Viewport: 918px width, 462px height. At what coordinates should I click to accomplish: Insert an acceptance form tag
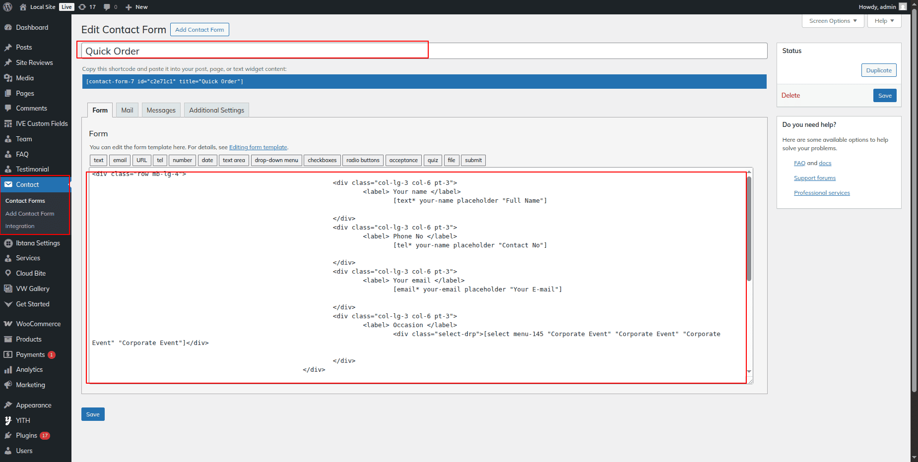[x=403, y=160]
